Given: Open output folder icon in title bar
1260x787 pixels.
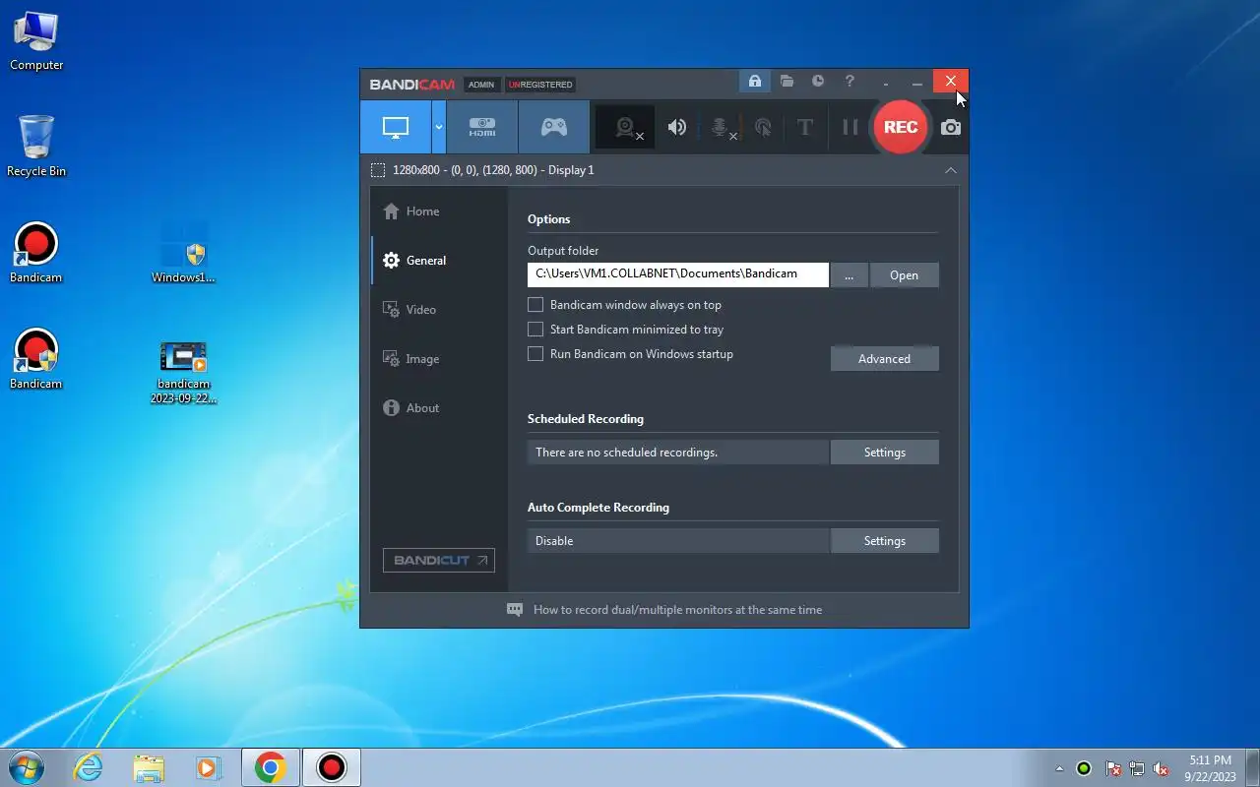Looking at the screenshot, I should click(x=787, y=82).
